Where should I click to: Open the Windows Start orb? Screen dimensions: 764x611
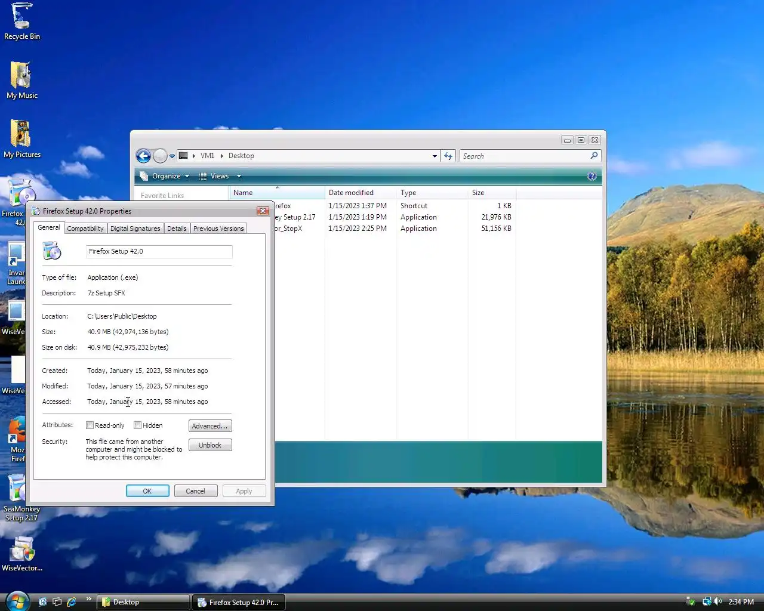coord(17,601)
